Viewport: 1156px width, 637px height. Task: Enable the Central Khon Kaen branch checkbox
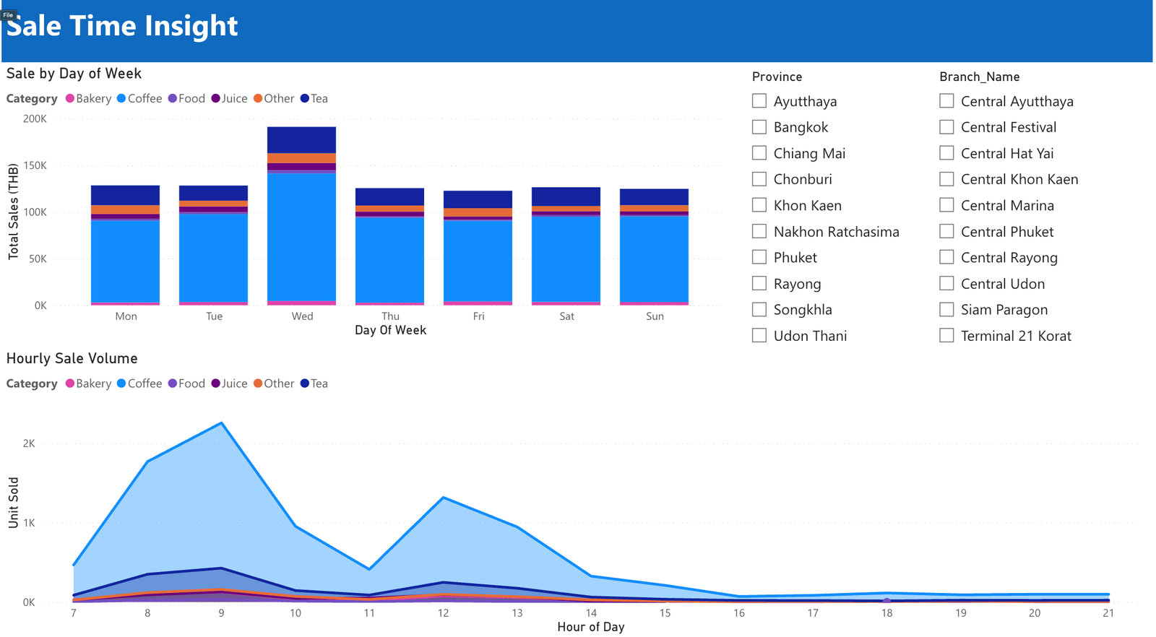click(x=946, y=178)
